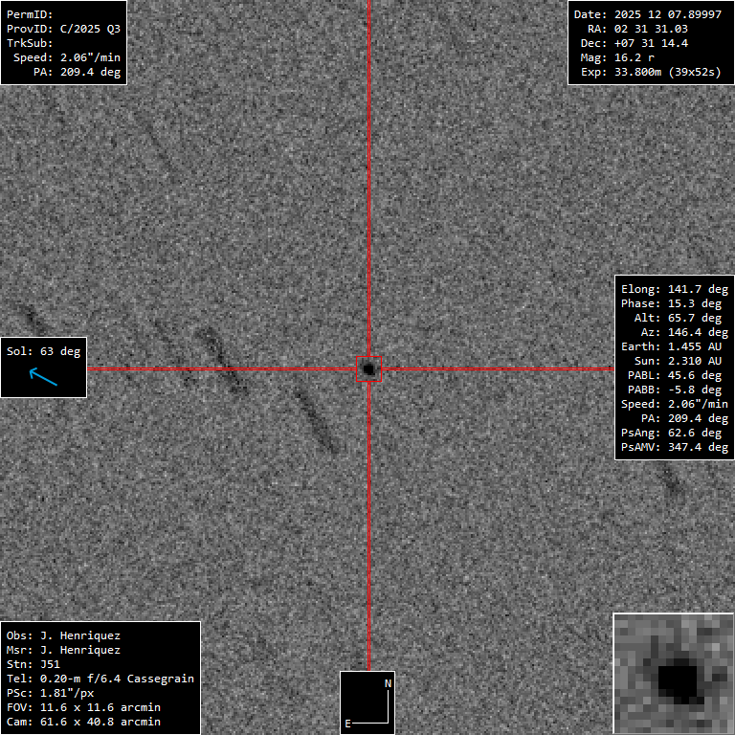
Task: Click the red target box on the comet
Action: 369,368
